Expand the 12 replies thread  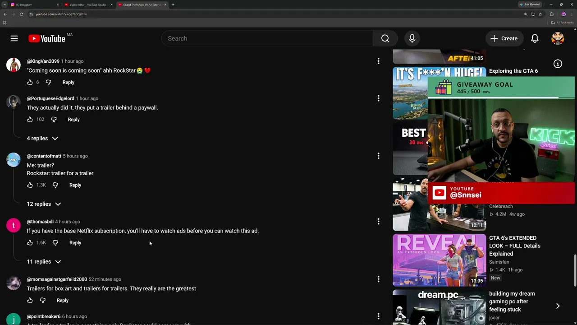click(x=44, y=204)
